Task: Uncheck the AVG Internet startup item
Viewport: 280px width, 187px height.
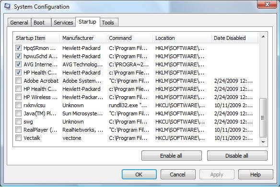Action: (18, 64)
